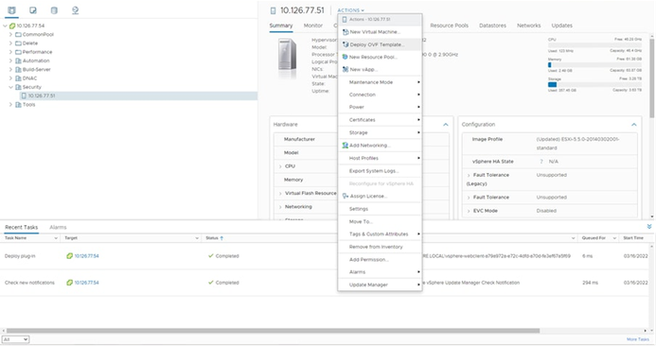Choose New Virtual Machine menu entry
Viewport: 656px width, 346px height.
380,32
